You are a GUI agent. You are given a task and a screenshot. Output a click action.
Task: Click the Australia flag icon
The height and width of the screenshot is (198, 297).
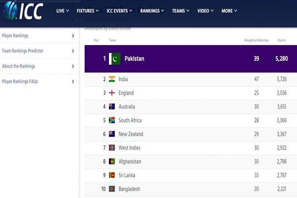[112, 106]
